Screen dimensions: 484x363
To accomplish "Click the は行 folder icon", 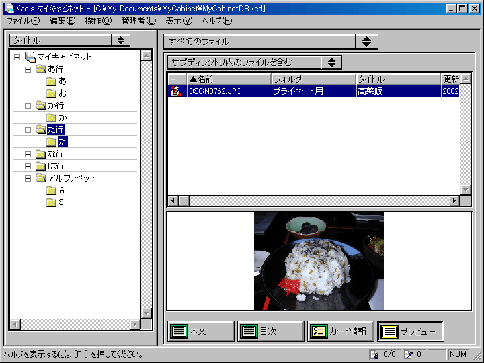I will [40, 166].
